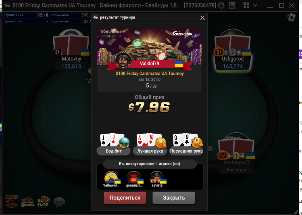The image size is (302, 215).
Task: Expand the dropdown chevron beside grid icon
Action: click(x=255, y=5)
